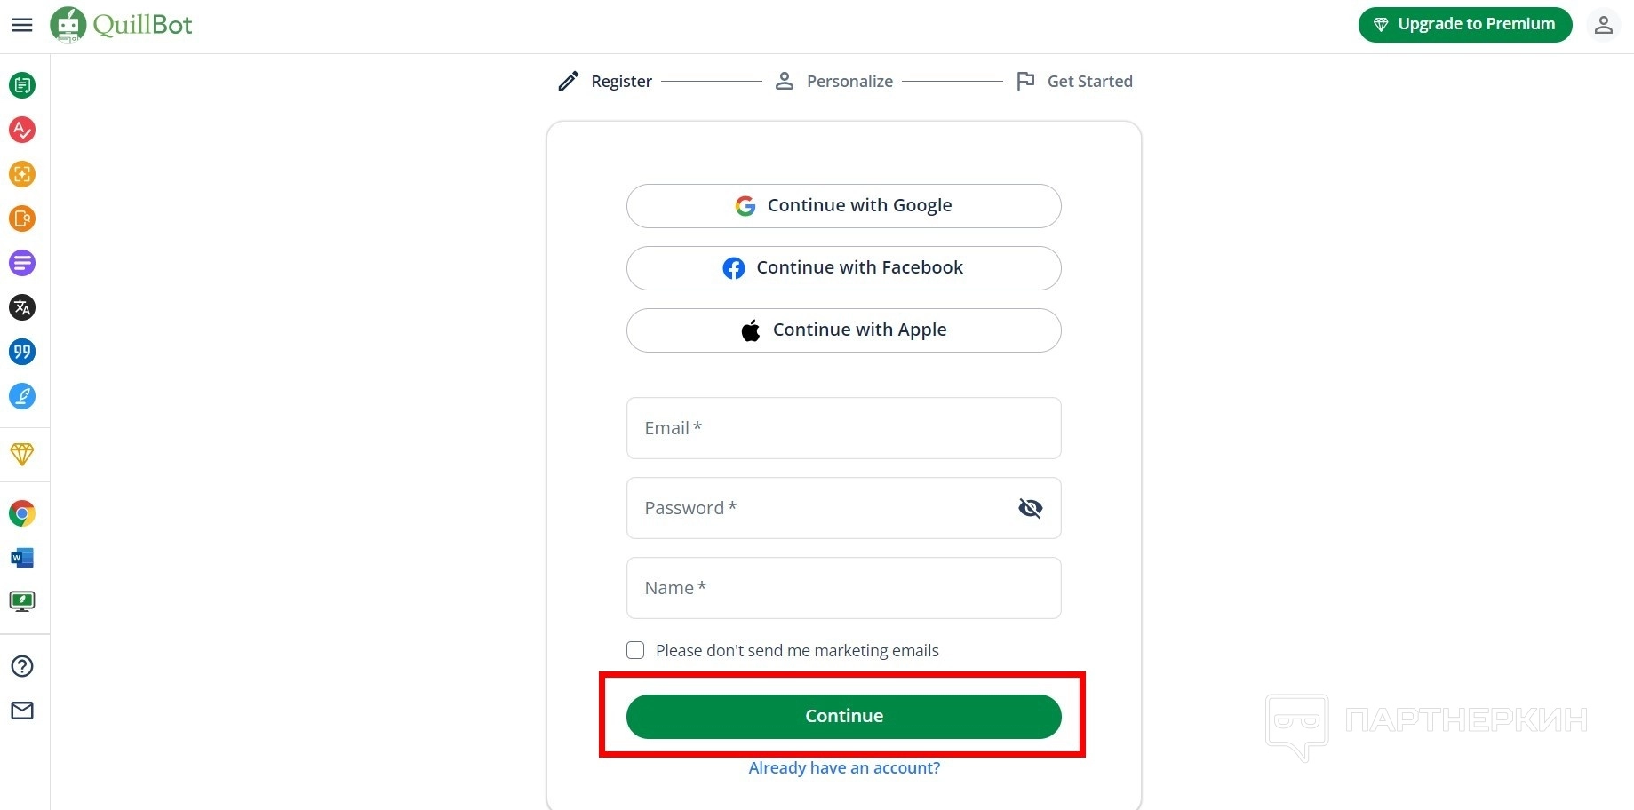The height and width of the screenshot is (810, 1634).
Task: Go to the Personalize step
Action: coord(834,82)
